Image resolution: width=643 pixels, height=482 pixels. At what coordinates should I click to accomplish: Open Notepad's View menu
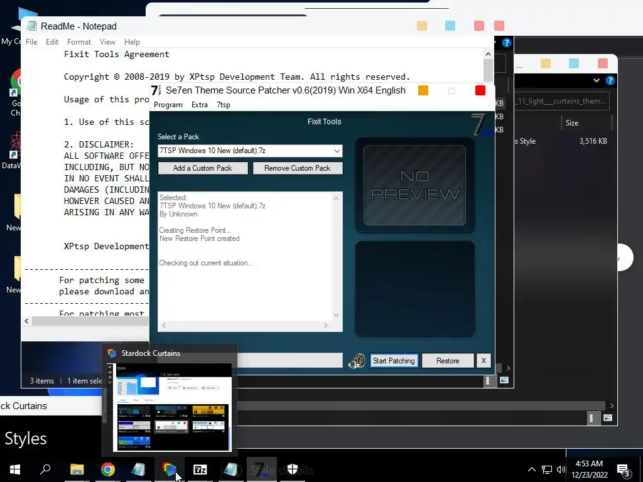click(107, 42)
